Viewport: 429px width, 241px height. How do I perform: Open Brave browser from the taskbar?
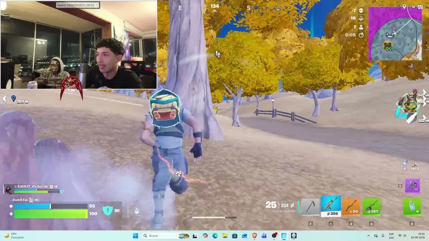254,236
